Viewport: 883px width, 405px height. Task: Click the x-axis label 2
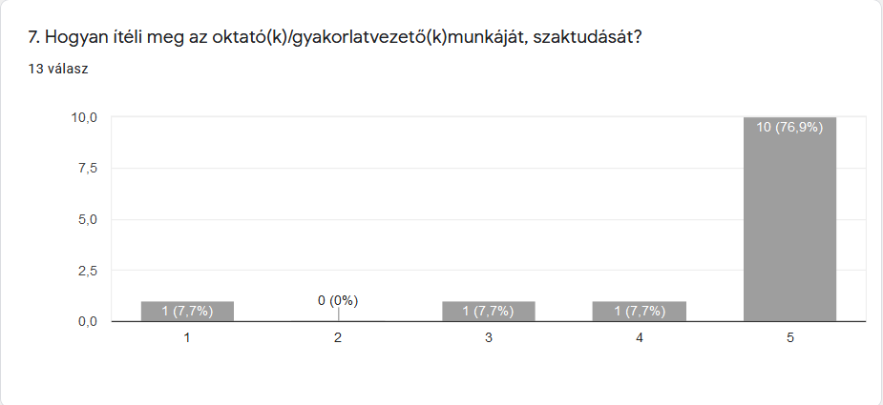click(338, 337)
